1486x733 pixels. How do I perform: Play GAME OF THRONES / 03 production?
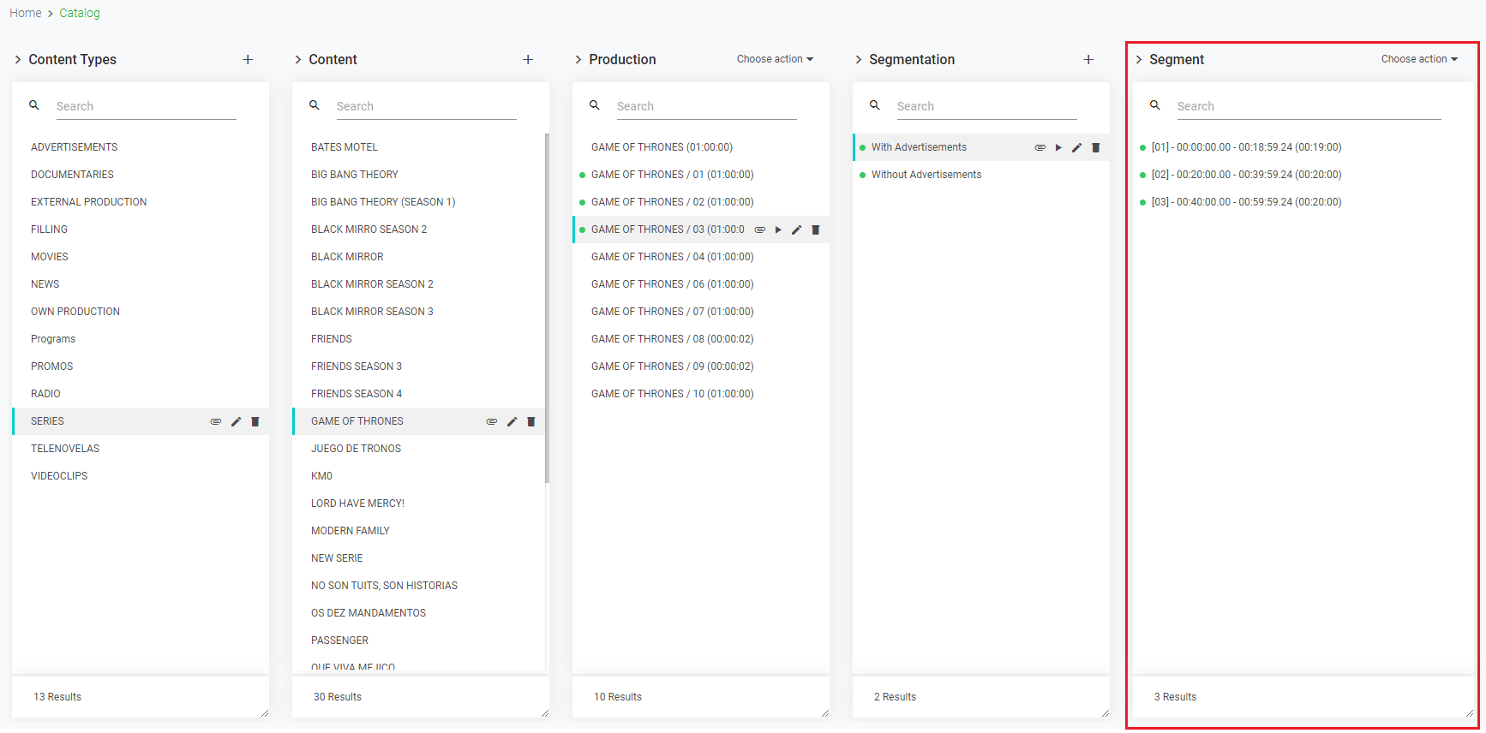click(778, 229)
